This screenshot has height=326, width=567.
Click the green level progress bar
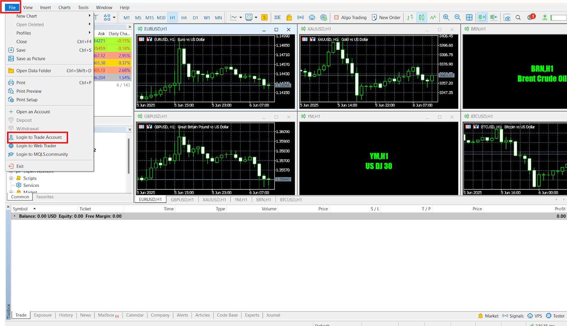559,17
